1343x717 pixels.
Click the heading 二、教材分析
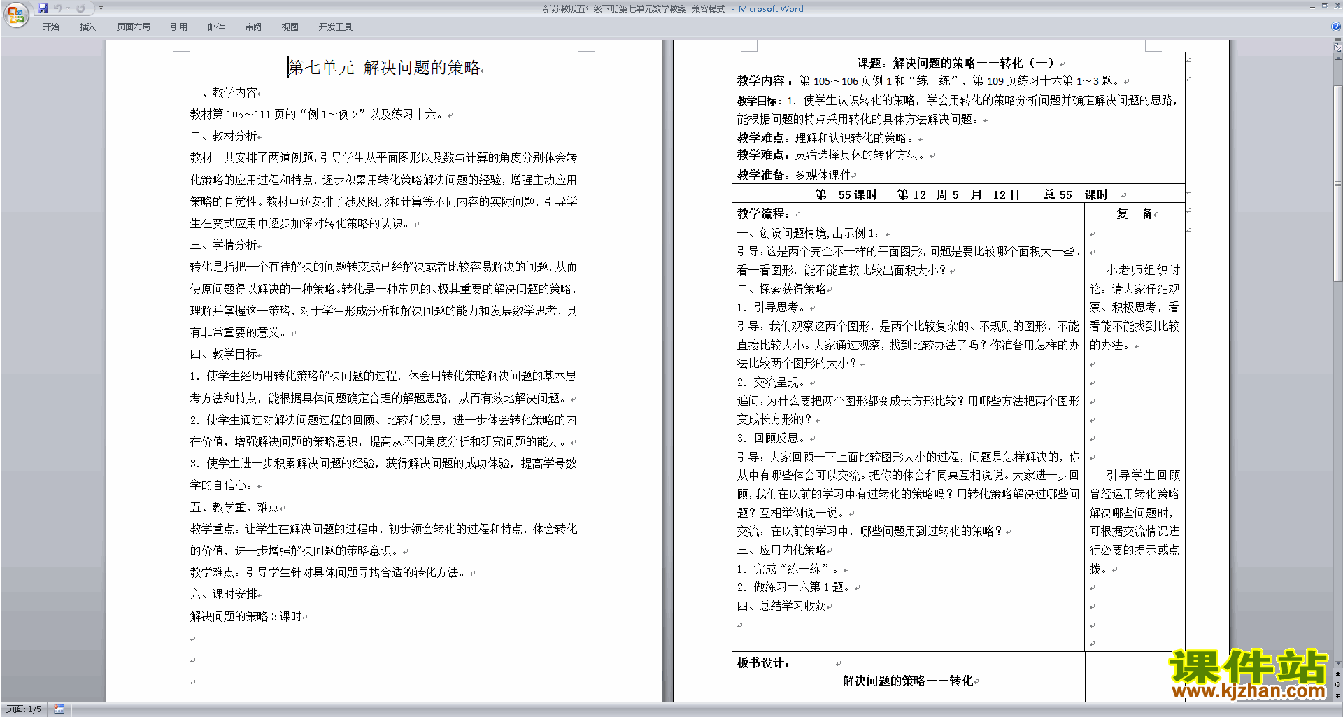[223, 136]
